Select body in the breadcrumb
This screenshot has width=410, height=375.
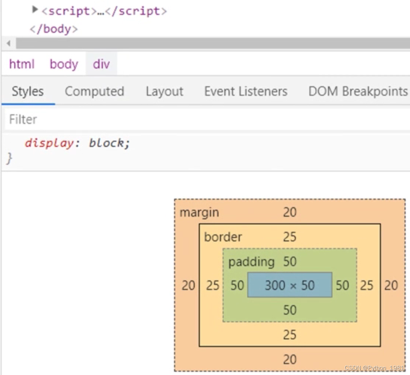point(64,64)
